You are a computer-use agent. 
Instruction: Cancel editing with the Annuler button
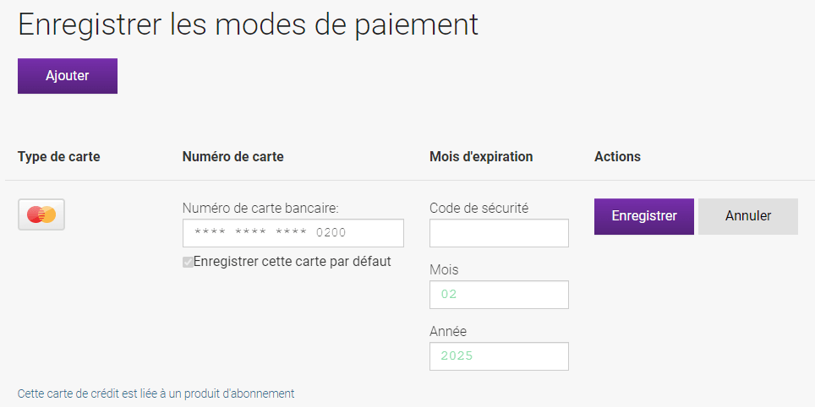[748, 216]
